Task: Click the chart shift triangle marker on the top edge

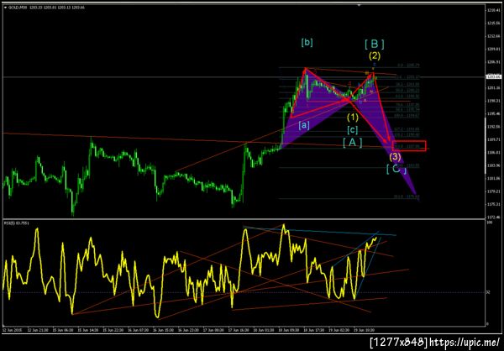Action: pyautogui.click(x=360, y=5)
